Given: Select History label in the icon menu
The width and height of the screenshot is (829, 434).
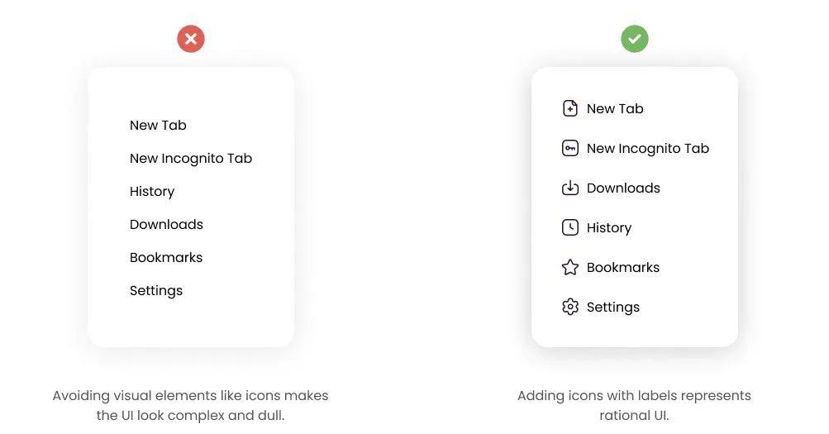Looking at the screenshot, I should [609, 228].
